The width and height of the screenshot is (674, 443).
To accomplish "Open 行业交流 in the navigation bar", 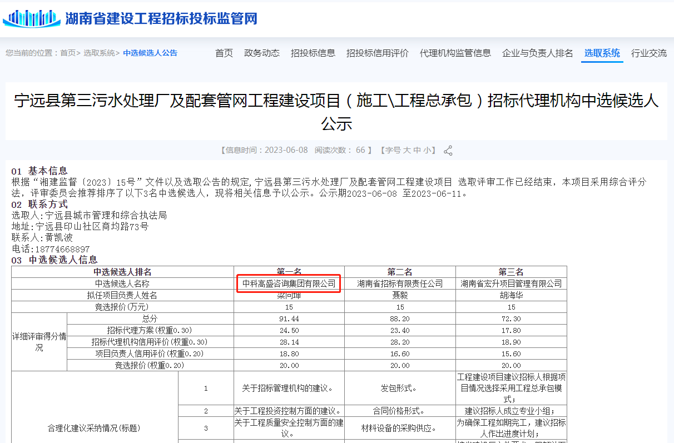I will click(649, 53).
